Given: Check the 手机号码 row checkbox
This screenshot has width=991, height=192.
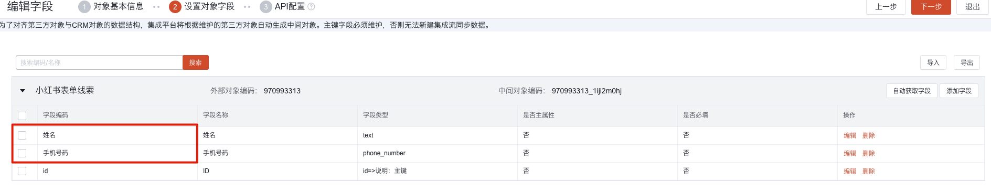Looking at the screenshot, I should (x=22, y=153).
